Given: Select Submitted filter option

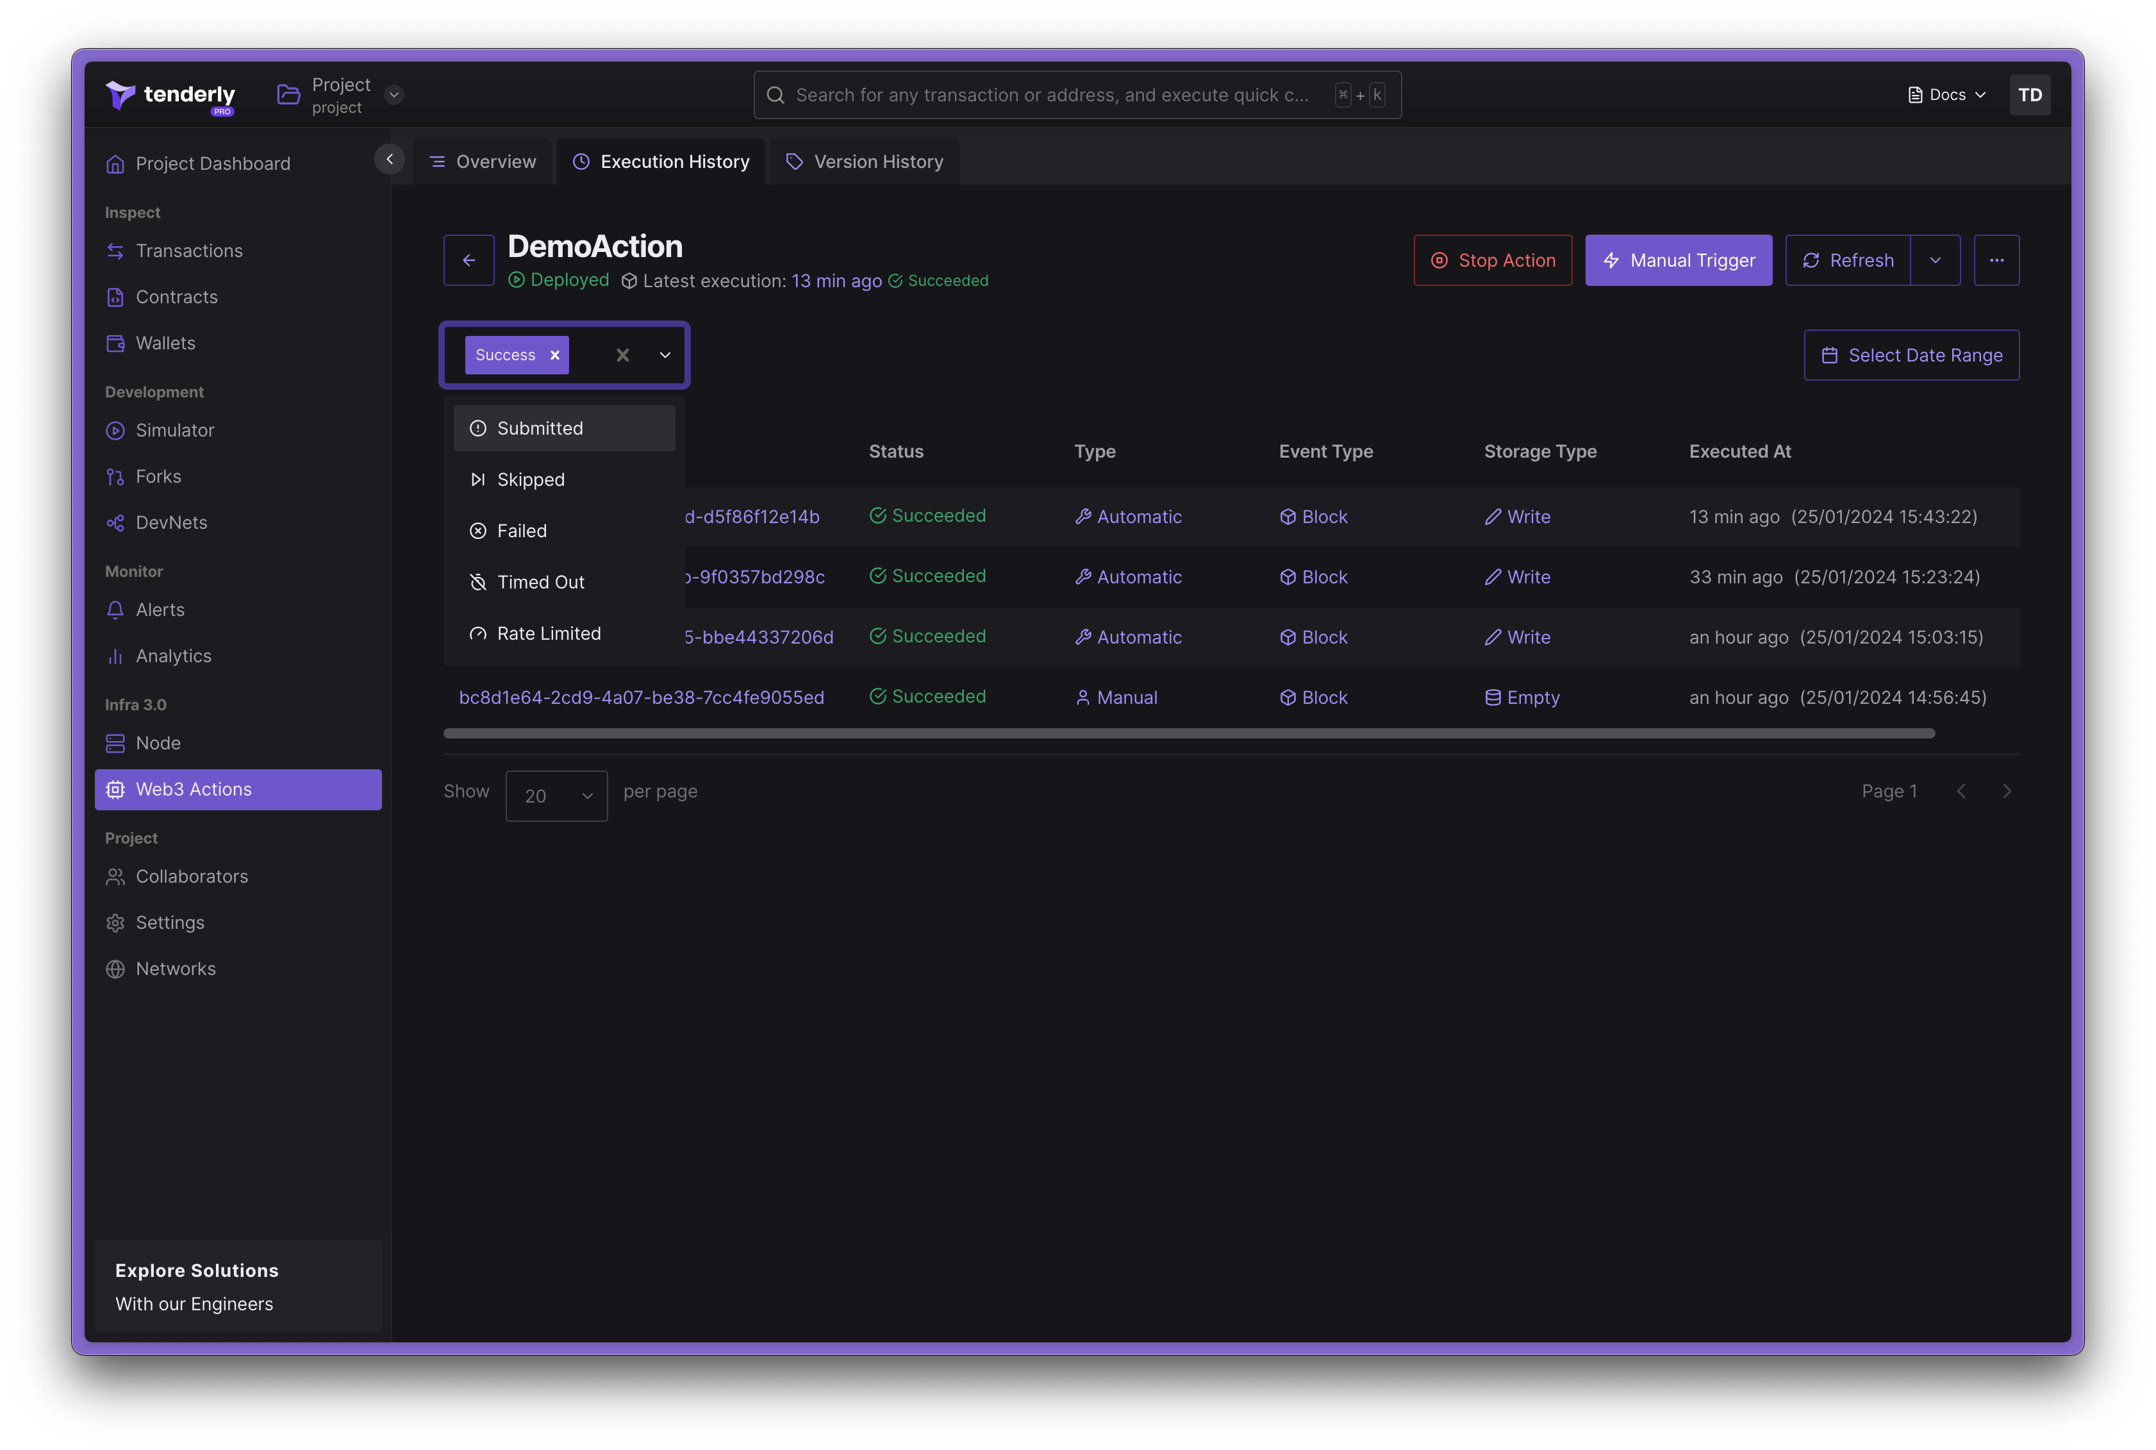Looking at the screenshot, I should click(x=564, y=428).
